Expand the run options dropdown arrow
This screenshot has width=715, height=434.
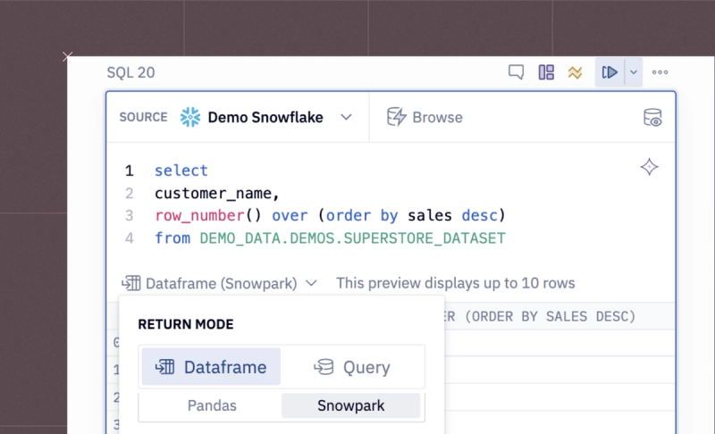click(634, 72)
